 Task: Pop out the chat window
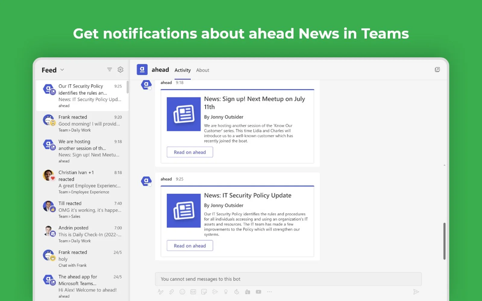point(437,70)
